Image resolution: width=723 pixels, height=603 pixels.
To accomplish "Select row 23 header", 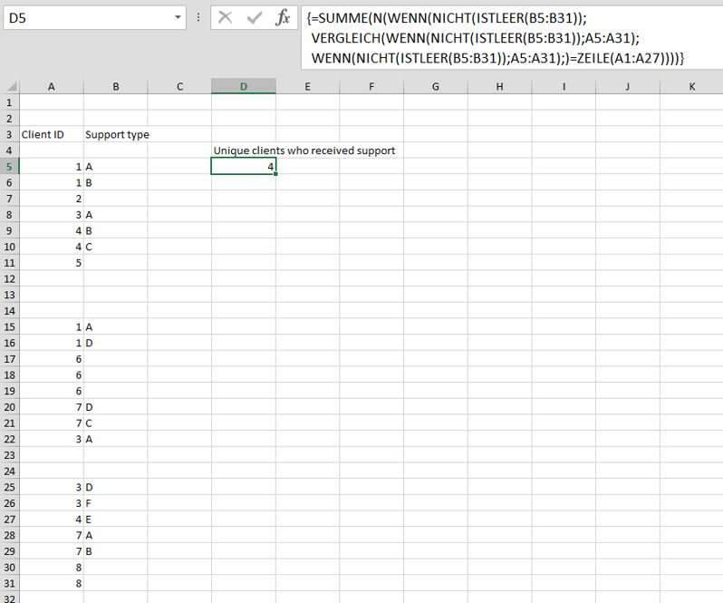I will (9, 455).
